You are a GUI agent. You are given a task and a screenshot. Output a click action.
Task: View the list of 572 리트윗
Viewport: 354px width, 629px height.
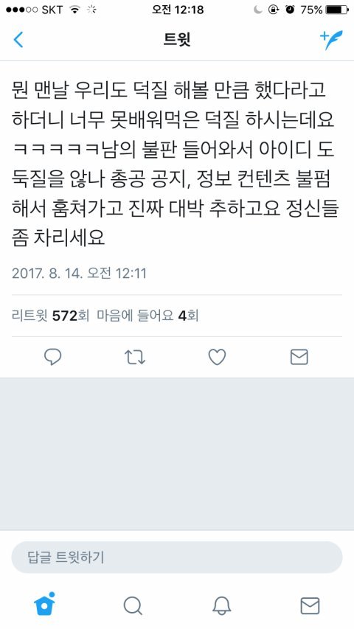(x=51, y=316)
